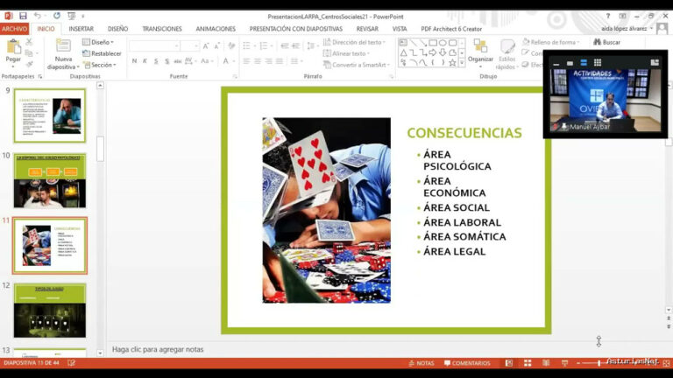673x378 pixels.
Task: Toggle strikethrough (abc) formatting
Action: point(178,61)
